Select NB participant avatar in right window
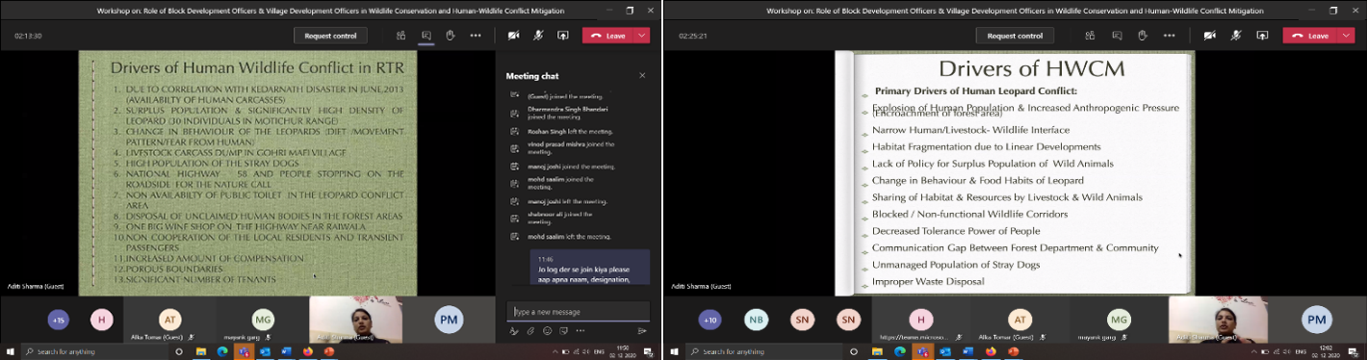Screen dimensions: 1367x360 (757, 320)
